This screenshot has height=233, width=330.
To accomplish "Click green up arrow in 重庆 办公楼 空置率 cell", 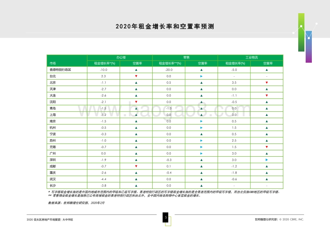I will [x=136, y=173].
